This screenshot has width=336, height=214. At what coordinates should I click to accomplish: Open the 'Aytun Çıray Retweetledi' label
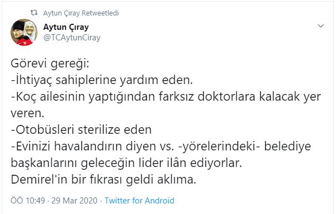81,13
